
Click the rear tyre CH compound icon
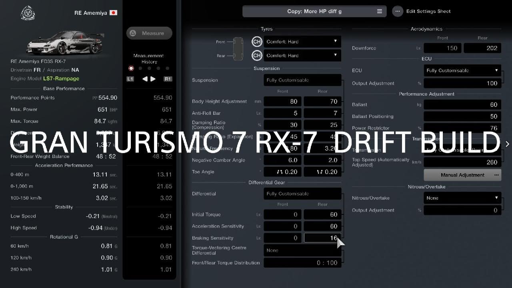point(257,56)
